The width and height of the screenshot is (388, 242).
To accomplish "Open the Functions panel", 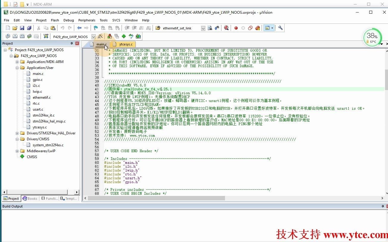I will pyautogui.click(x=49, y=198).
